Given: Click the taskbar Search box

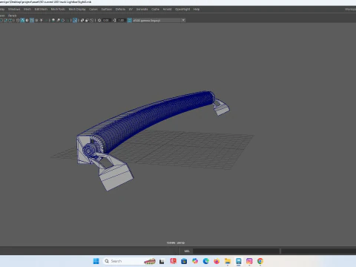Looking at the screenshot, I should 130,261.
